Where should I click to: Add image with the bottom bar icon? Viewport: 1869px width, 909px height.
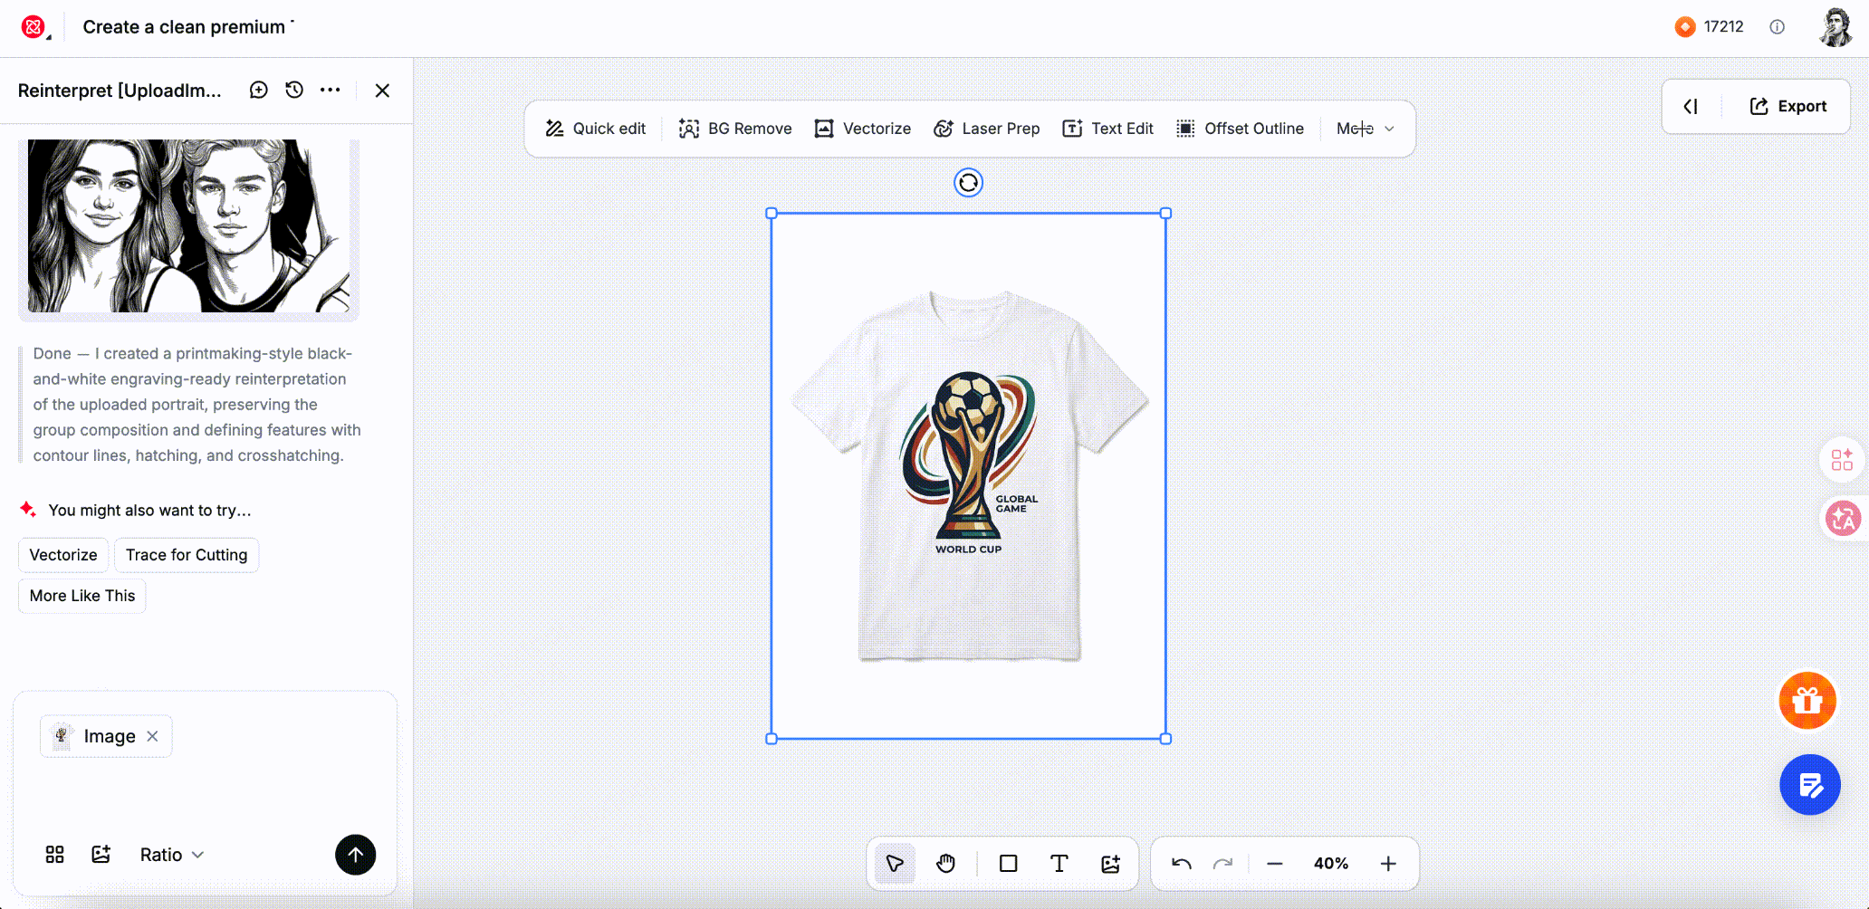click(1111, 864)
